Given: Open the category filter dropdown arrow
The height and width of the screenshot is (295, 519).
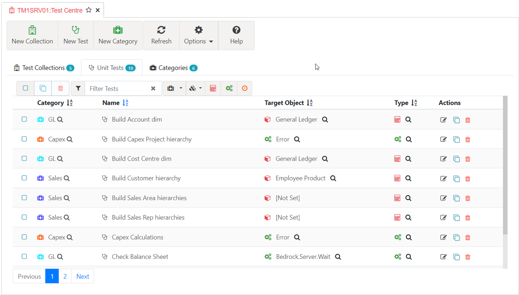Looking at the screenshot, I should click(181, 88).
